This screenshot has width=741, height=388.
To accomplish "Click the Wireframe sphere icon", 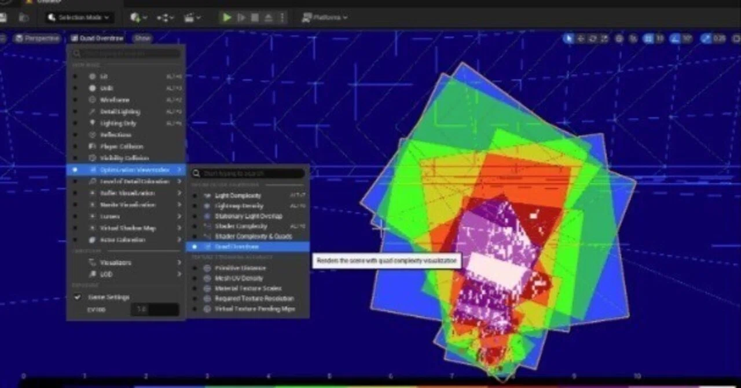I will (x=92, y=99).
